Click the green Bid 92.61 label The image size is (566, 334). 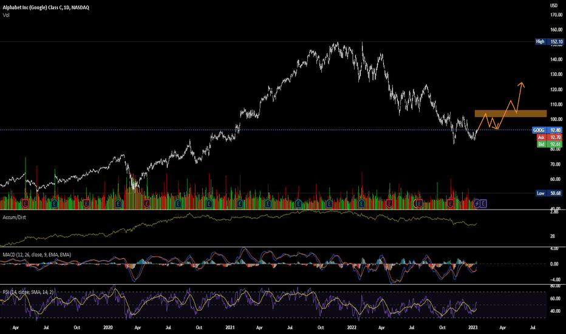[550, 144]
